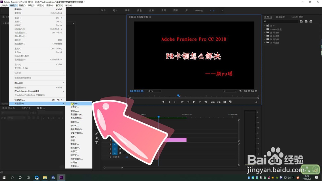Screen dimensions: 322x181
Task: Select the Pen tool
Action: pyautogui.click(x=97, y=133)
